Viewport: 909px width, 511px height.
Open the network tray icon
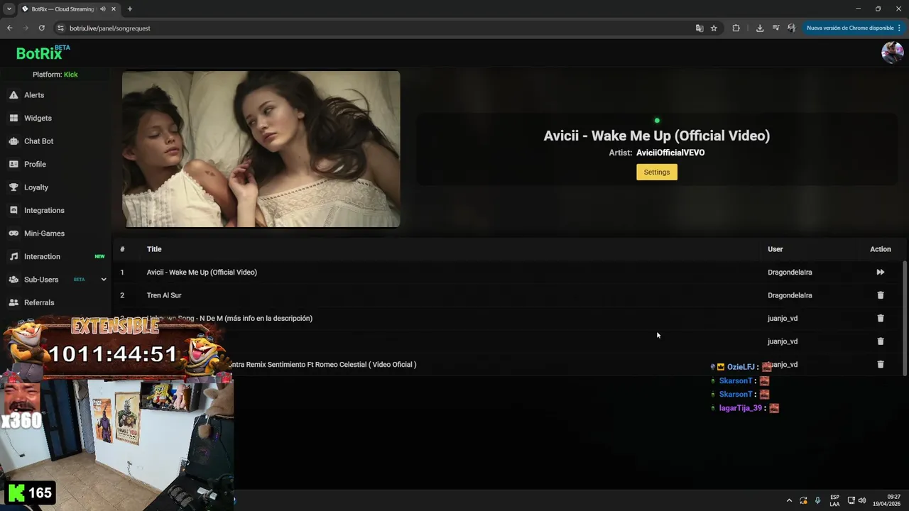851,500
